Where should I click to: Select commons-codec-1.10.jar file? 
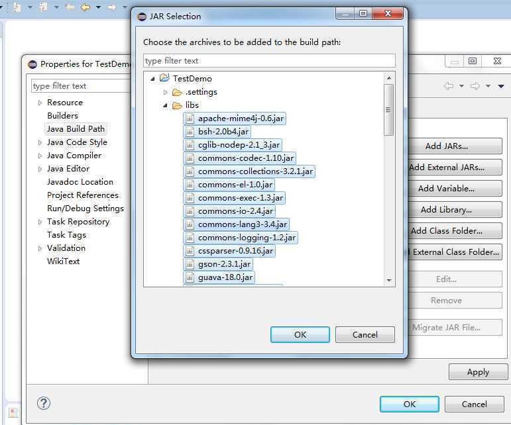tap(239, 158)
